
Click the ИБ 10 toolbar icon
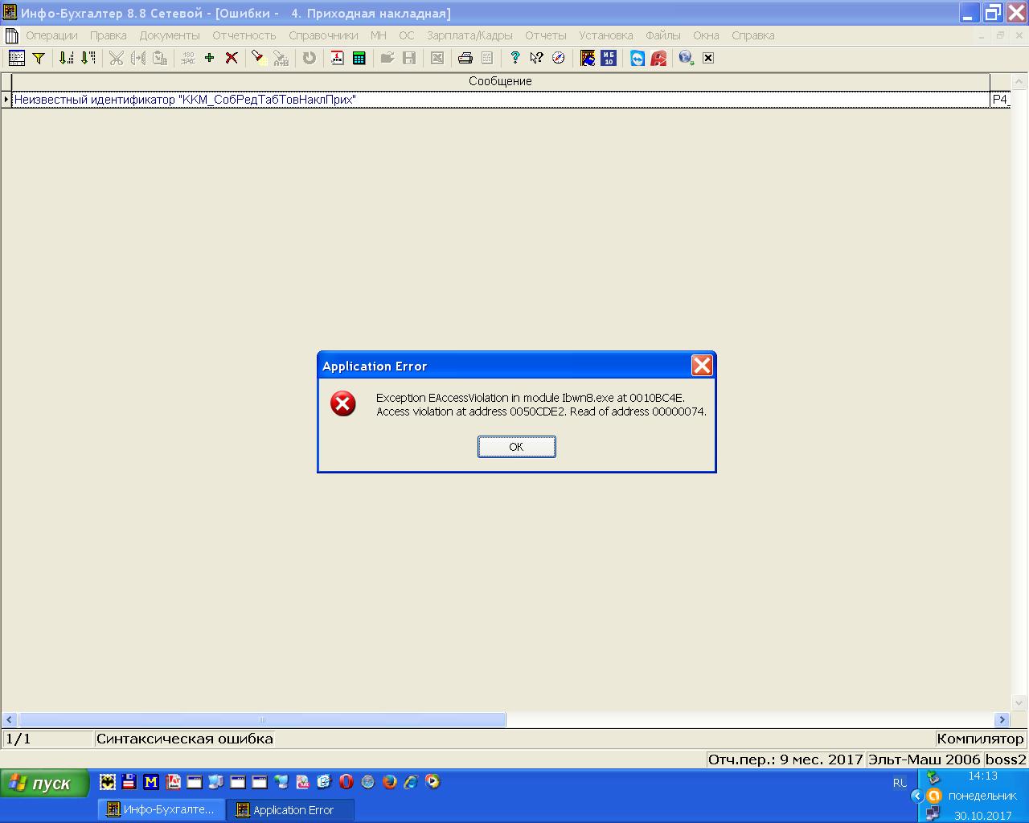point(609,58)
